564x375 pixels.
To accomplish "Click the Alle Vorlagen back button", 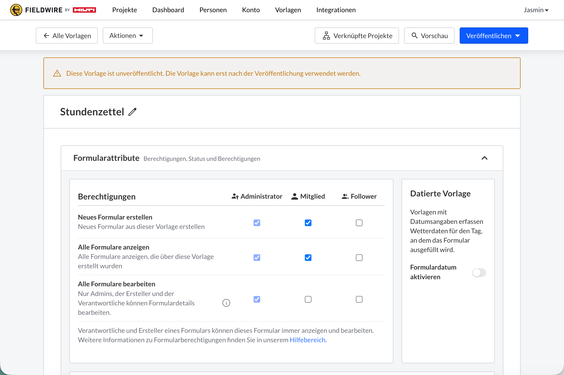I will point(67,36).
